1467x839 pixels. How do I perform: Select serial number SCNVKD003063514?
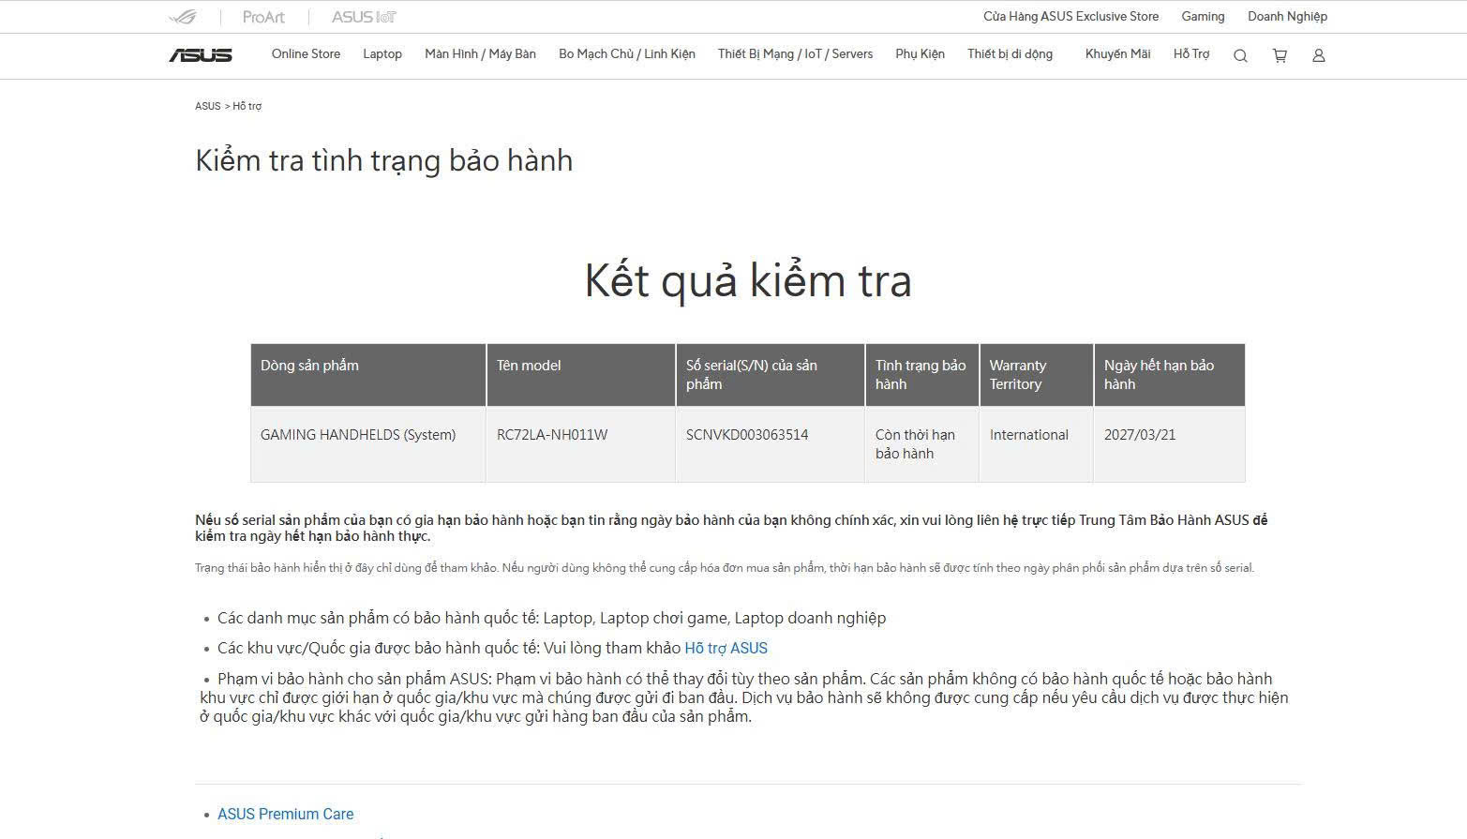747,434
